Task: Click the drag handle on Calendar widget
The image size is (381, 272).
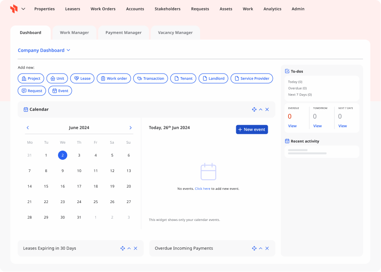Action: (254, 110)
